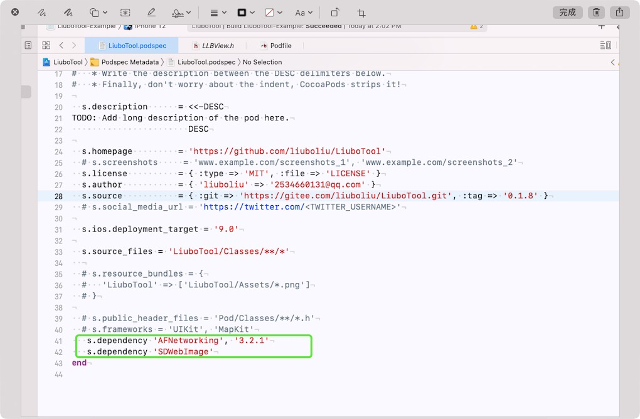Click the 'MIT' license type string
Viewport: 640px width, 419px height.
(x=257, y=174)
